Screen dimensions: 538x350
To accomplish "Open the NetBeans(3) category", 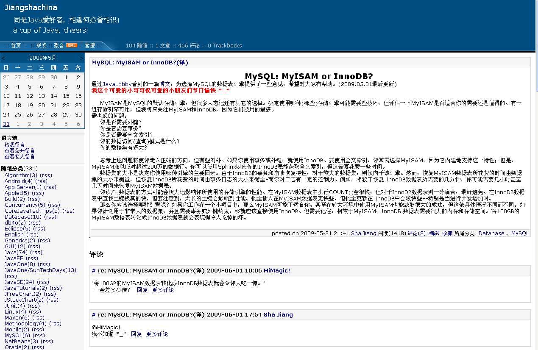I will 21,341.
